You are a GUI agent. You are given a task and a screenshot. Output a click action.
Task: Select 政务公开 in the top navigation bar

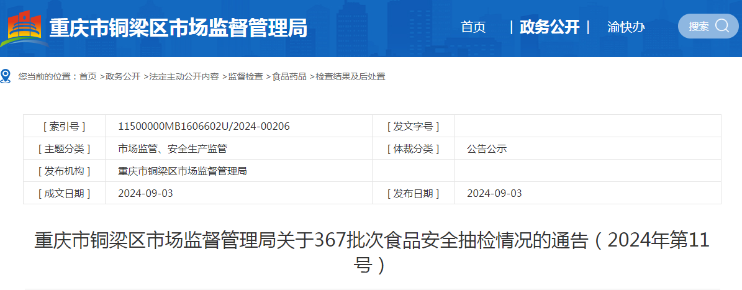coord(550,27)
